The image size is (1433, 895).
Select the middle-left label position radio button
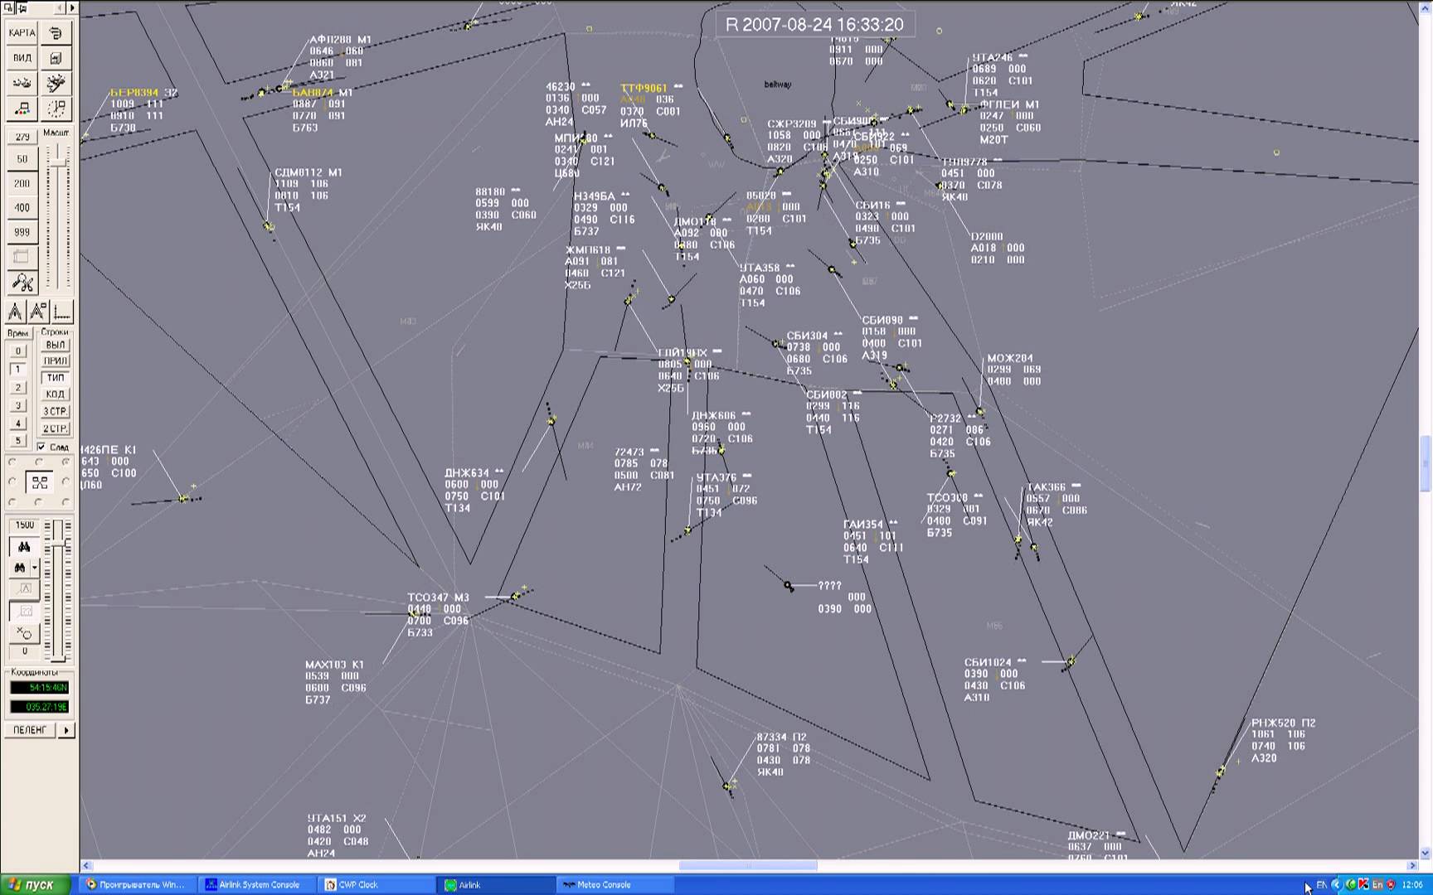pyautogui.click(x=12, y=481)
